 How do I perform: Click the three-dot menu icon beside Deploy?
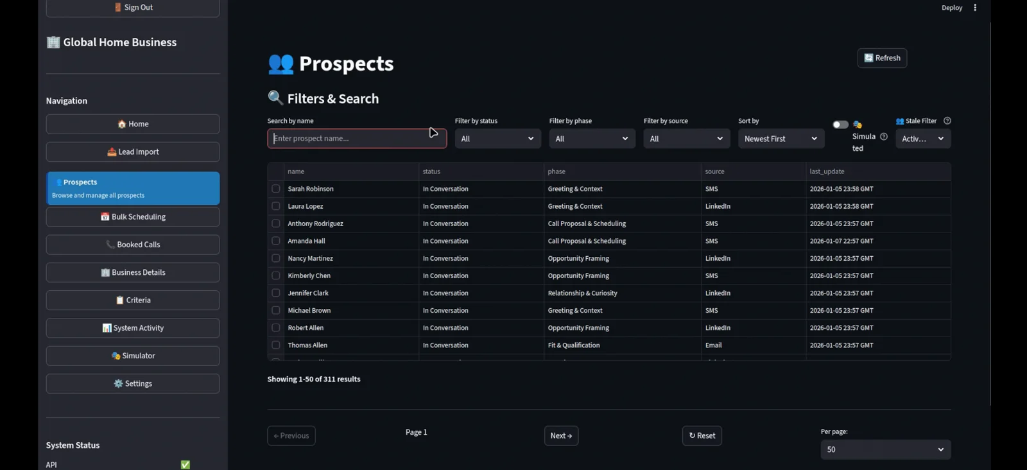click(975, 8)
